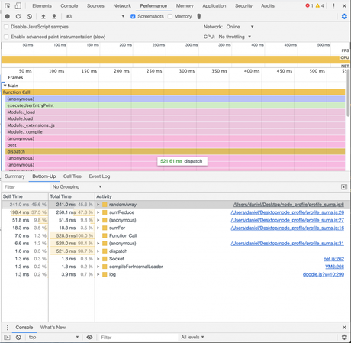Image resolution: width=351 pixels, height=343 pixels.
Task: Open the What's New drawer tab
Action: [x=53, y=328]
